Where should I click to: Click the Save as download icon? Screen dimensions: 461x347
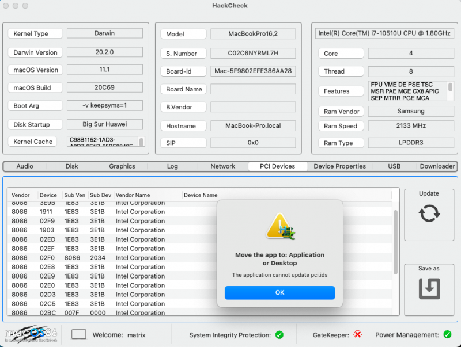tap(429, 288)
